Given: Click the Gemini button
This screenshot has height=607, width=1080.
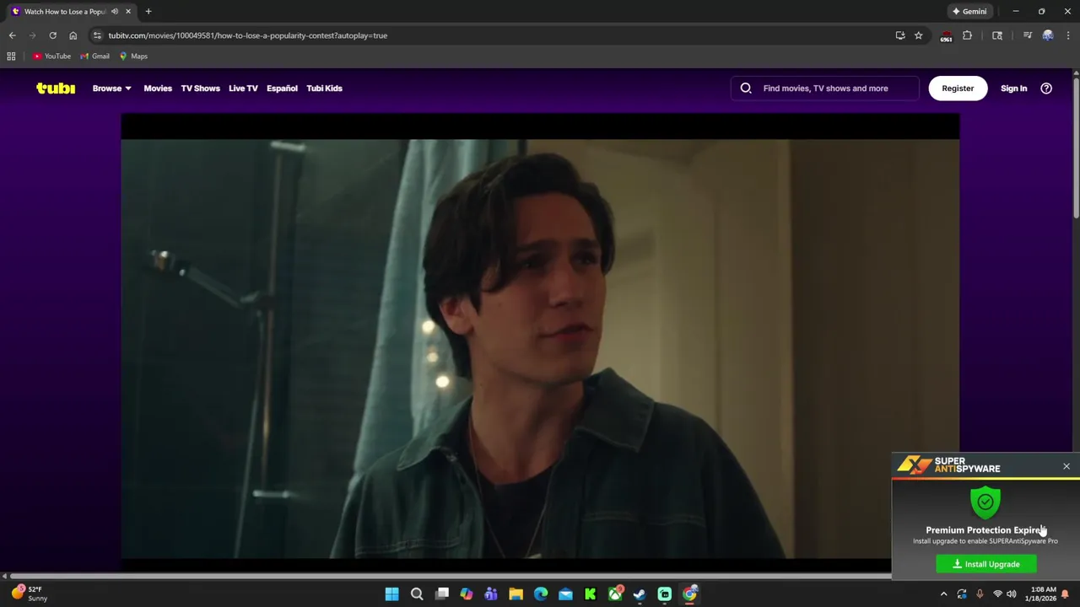Looking at the screenshot, I should click(969, 11).
